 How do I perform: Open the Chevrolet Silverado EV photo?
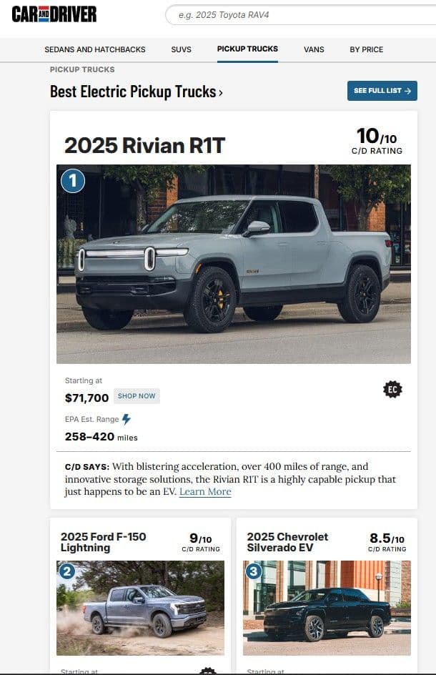click(327, 608)
